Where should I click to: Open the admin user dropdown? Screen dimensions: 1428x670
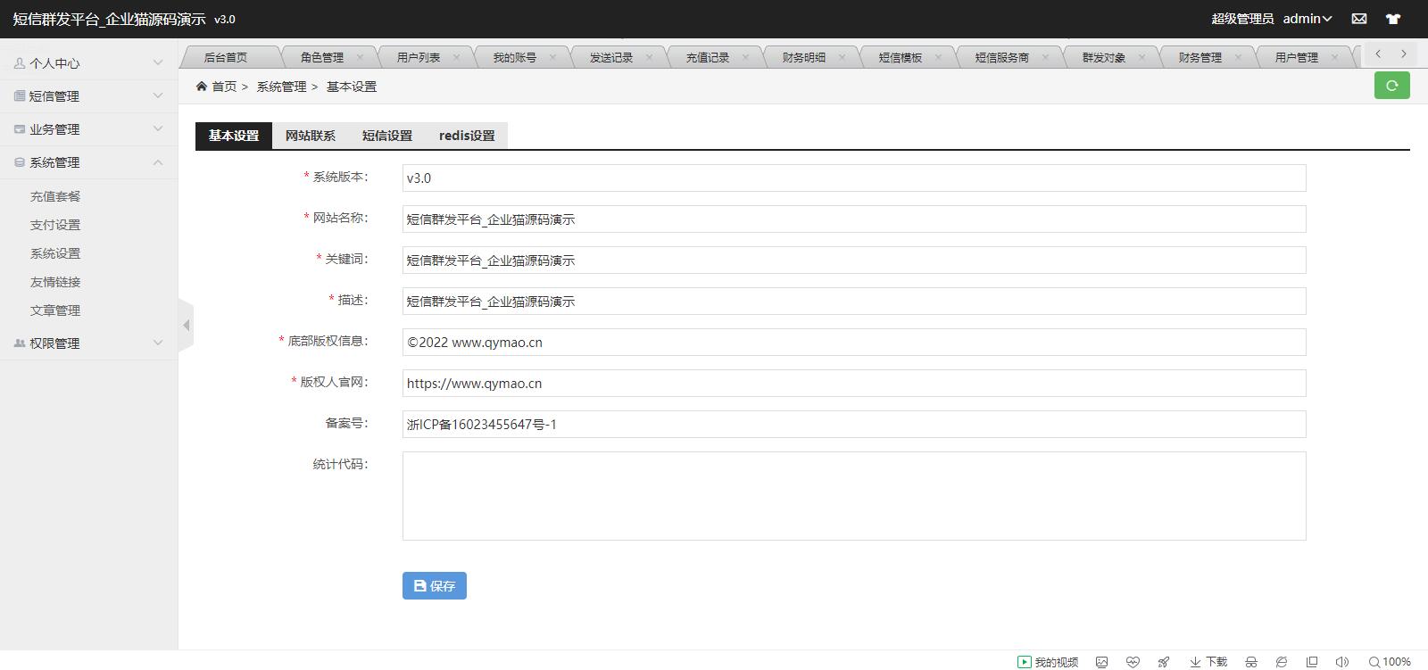pyautogui.click(x=1308, y=19)
